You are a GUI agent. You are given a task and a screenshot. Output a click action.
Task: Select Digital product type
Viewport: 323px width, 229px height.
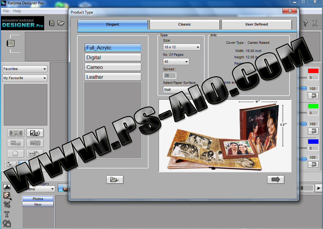113,57
